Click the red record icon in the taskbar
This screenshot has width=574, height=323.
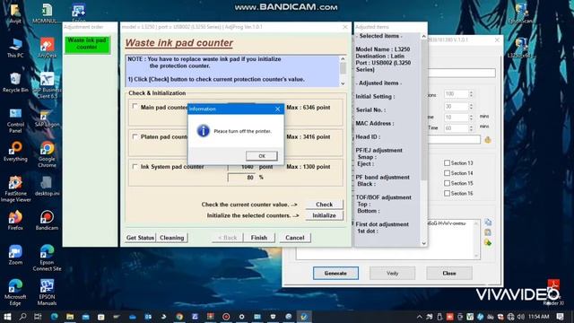tap(226, 317)
